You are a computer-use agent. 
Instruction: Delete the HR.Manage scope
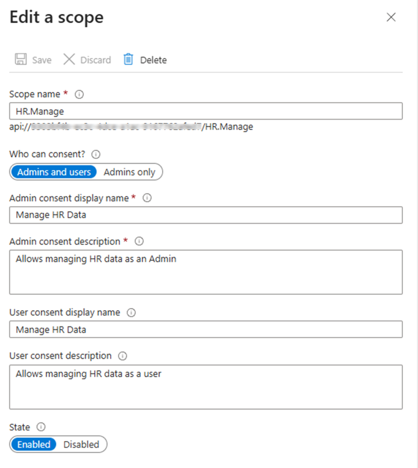[x=144, y=59]
